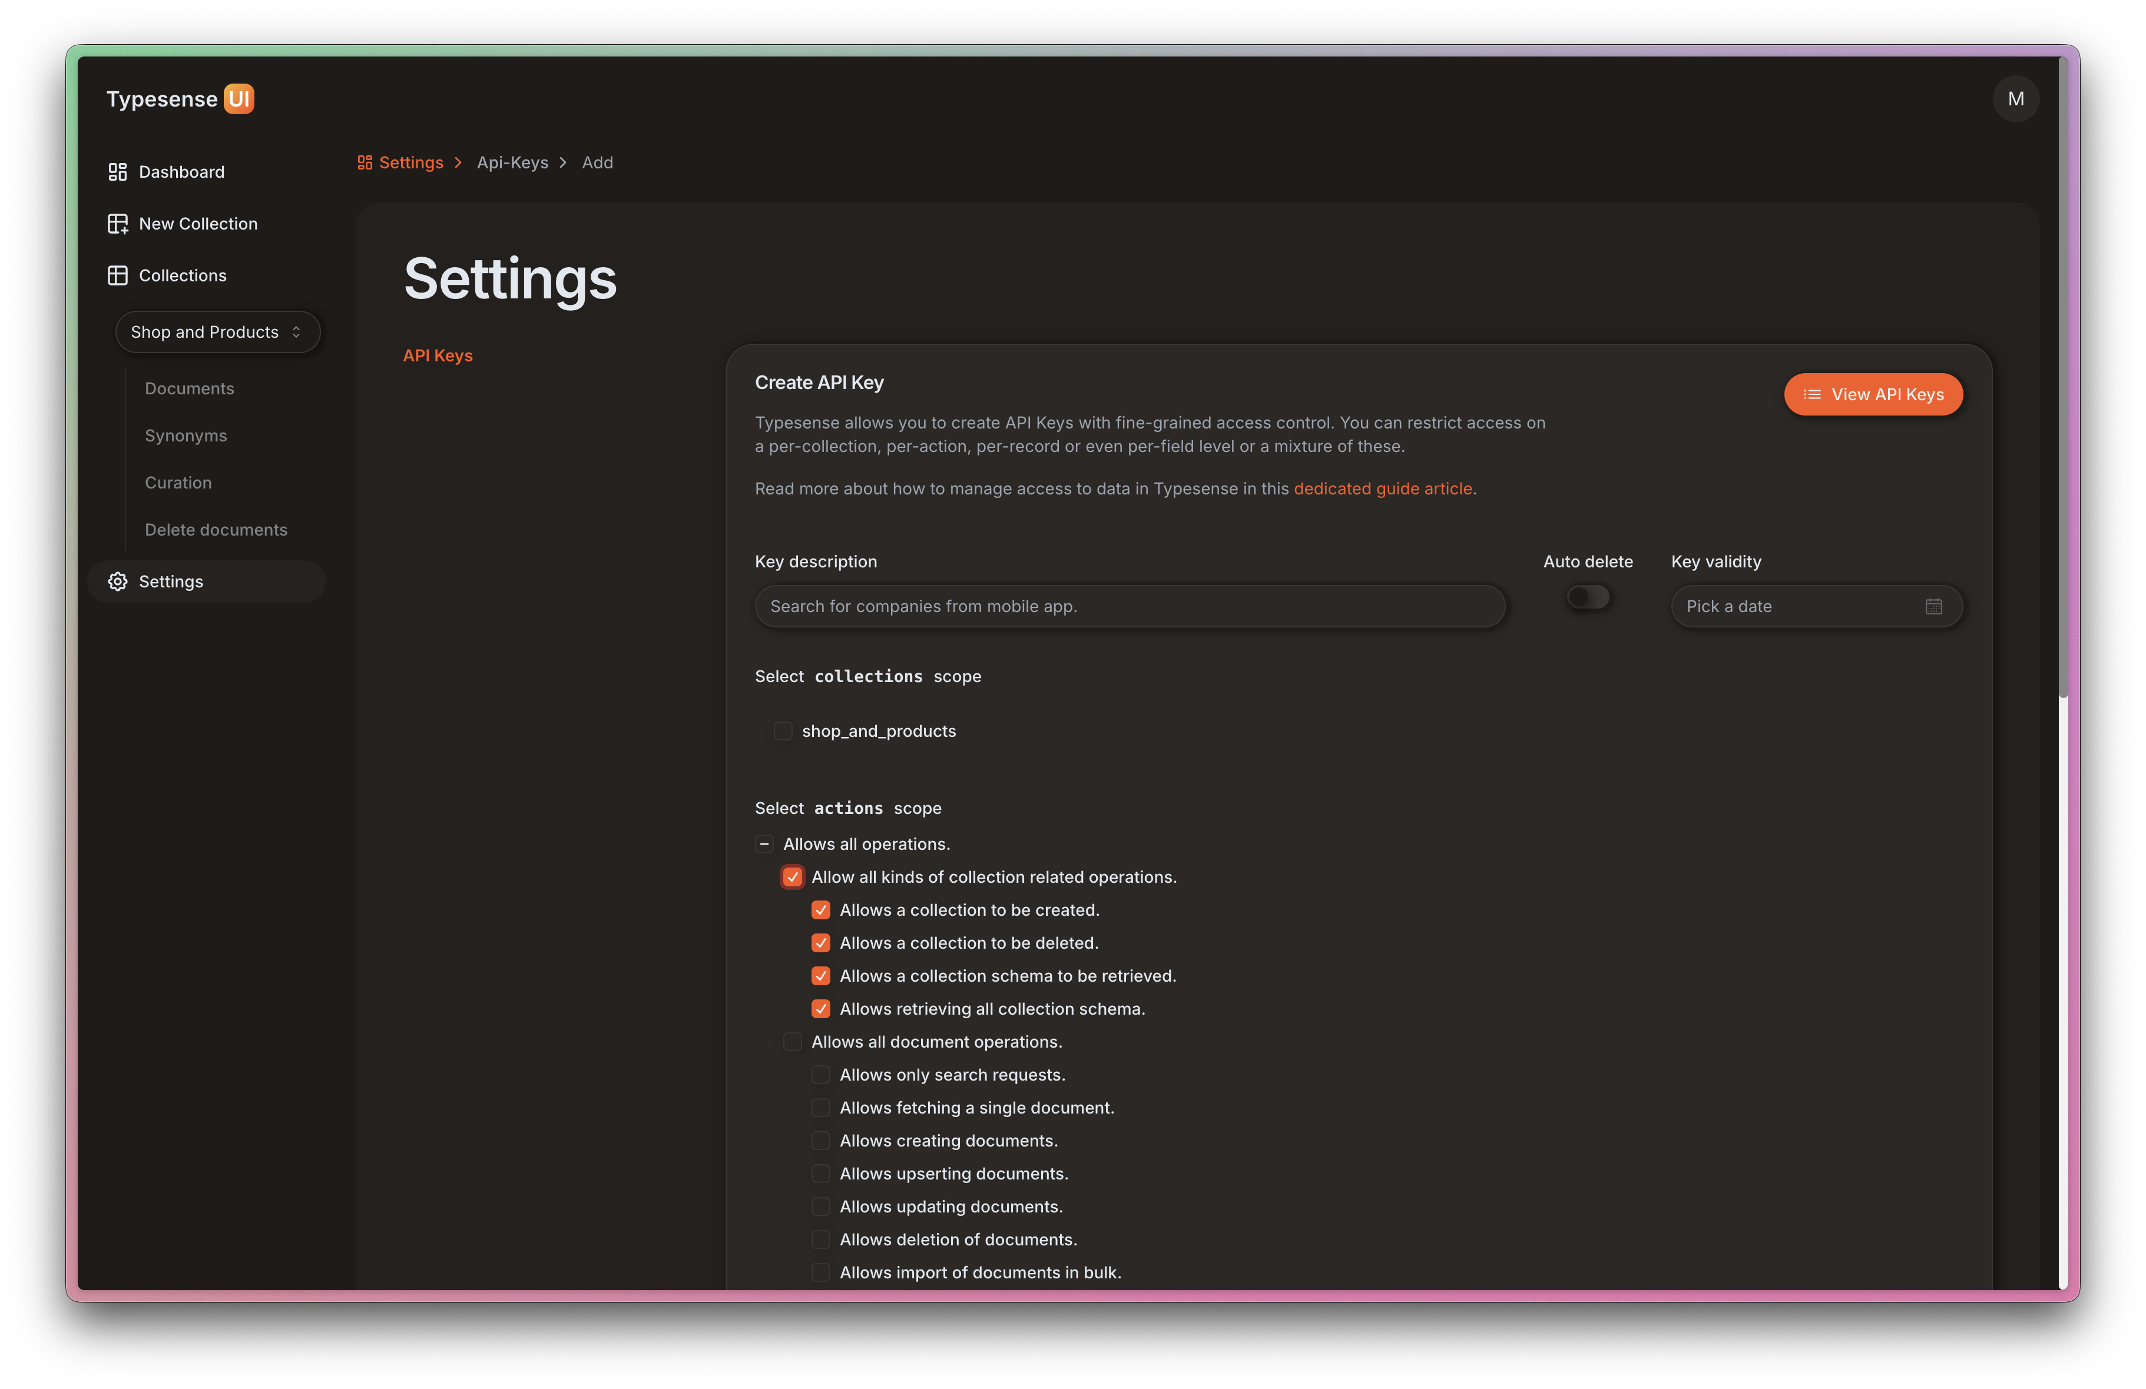
Task: Select Settings in the sidebar
Action: coord(207,581)
